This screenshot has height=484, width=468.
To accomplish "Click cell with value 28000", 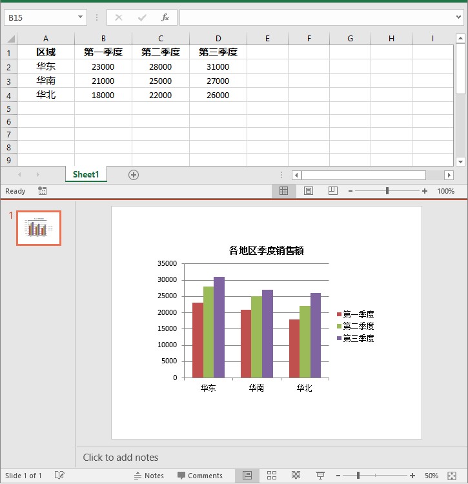I will 161,66.
